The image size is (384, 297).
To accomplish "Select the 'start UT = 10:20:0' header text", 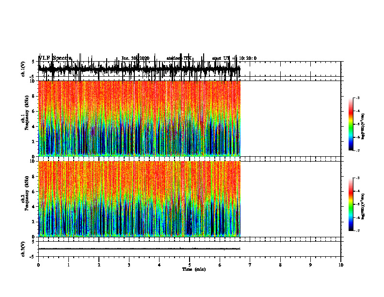I will [234, 58].
